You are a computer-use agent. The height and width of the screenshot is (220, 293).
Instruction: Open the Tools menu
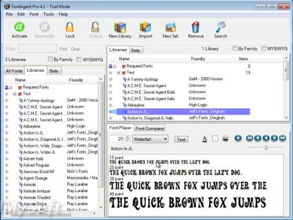click(48, 14)
